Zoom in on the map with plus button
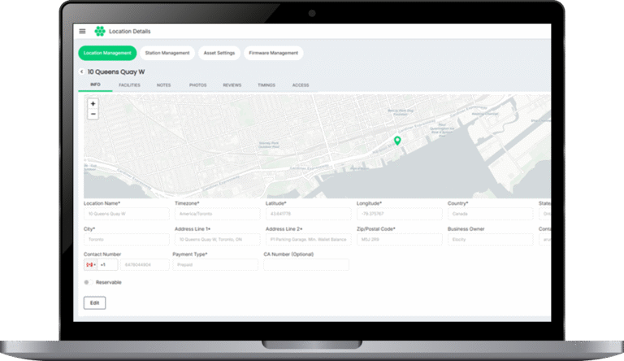 click(x=93, y=104)
